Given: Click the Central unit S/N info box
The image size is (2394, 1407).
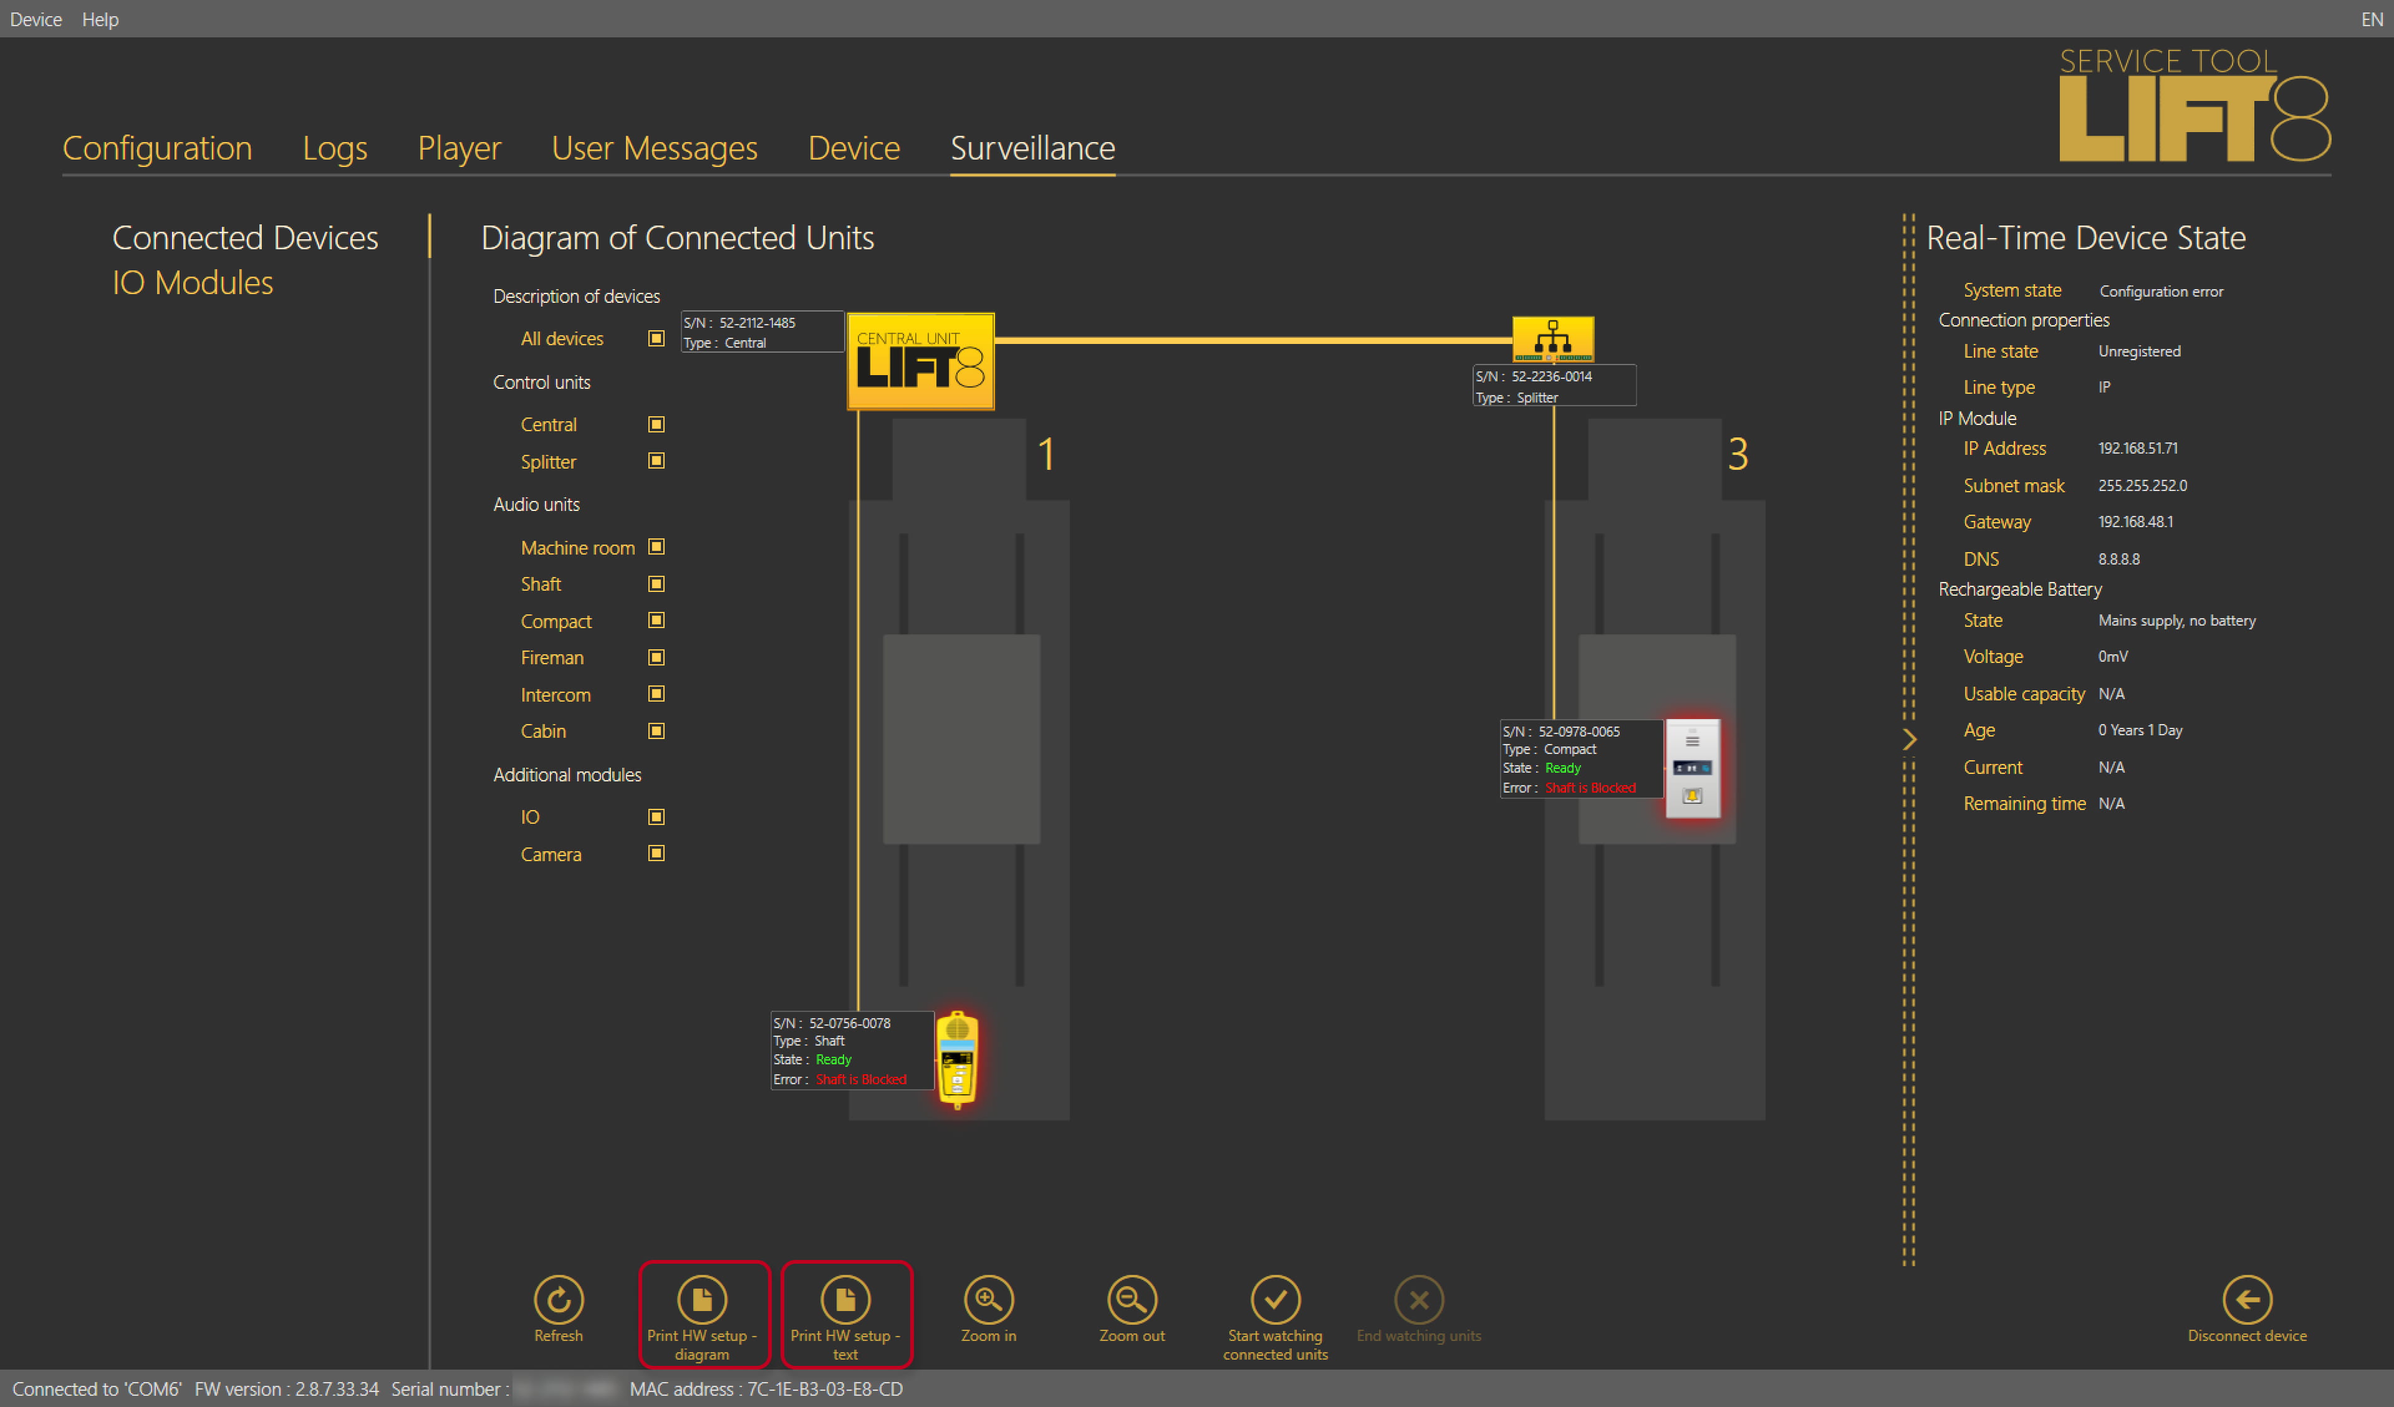Looking at the screenshot, I should (762, 332).
